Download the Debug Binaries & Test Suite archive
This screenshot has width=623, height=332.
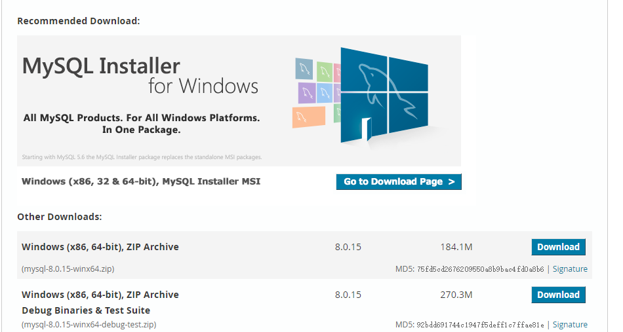point(558,295)
